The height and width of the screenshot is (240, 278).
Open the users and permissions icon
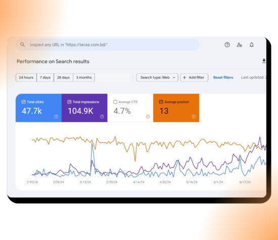[x=239, y=44]
